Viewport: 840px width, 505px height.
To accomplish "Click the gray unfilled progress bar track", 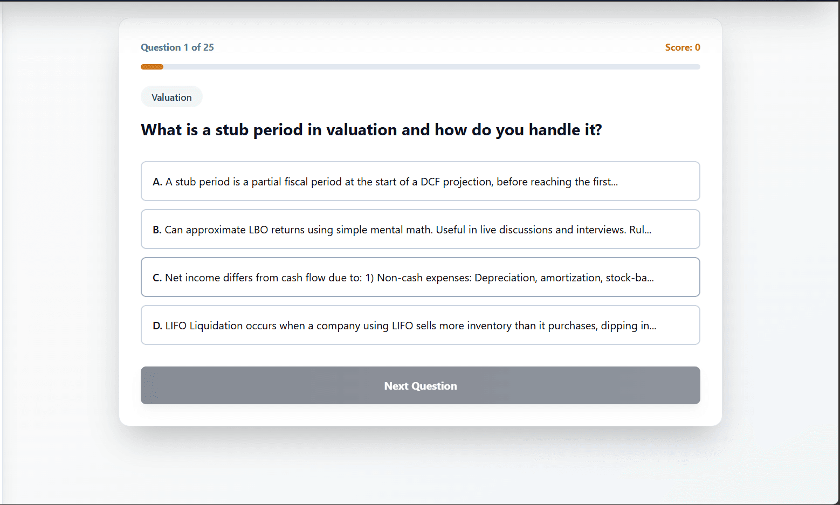I will tap(431, 67).
